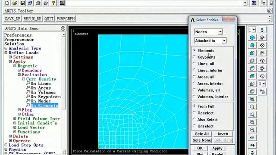
Task: Open the command input history dropdown arrow
Action: tap(245, 3)
